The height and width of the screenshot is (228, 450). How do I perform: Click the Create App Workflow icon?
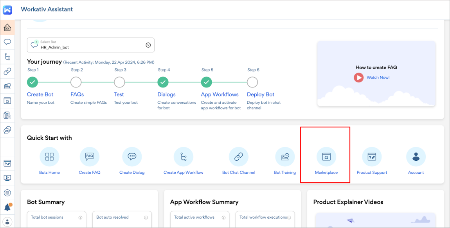tap(184, 157)
